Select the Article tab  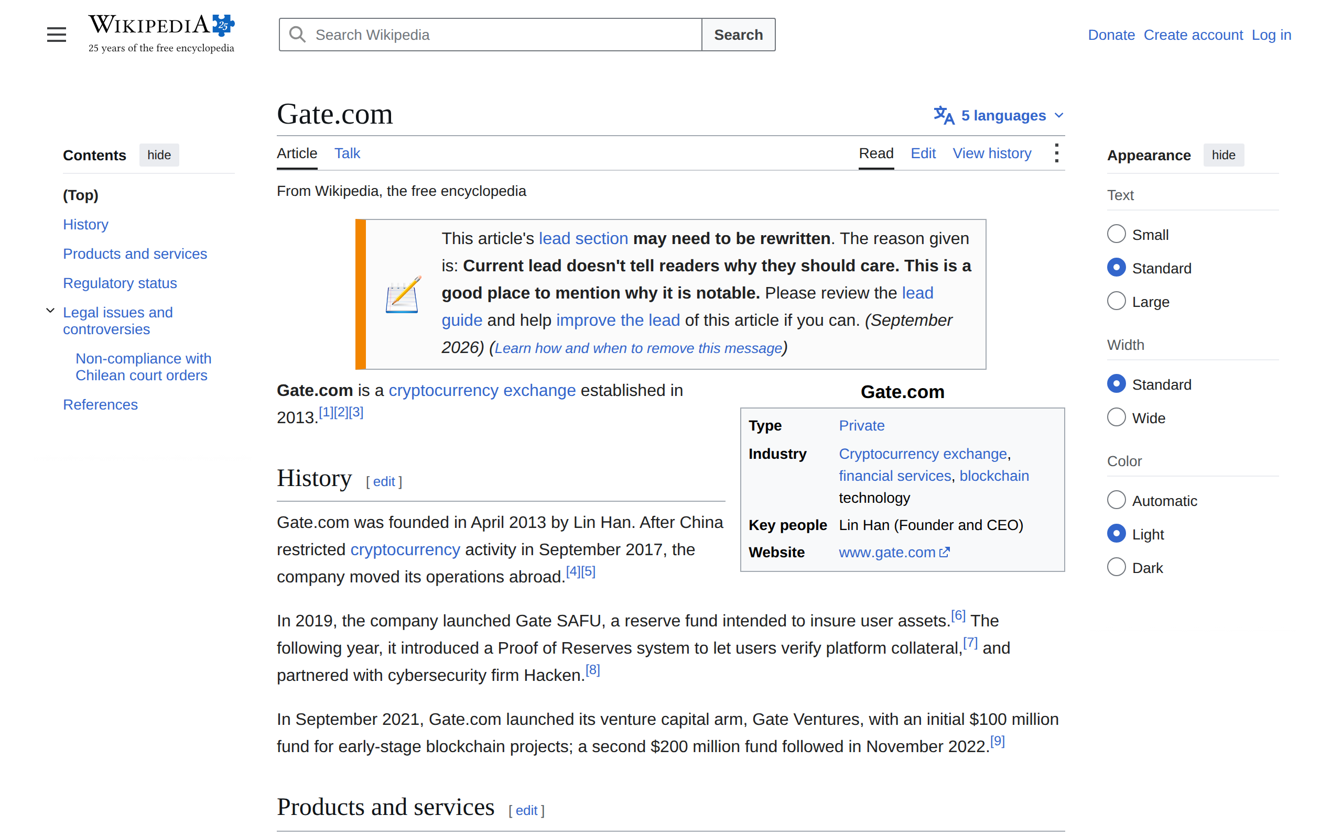point(297,153)
